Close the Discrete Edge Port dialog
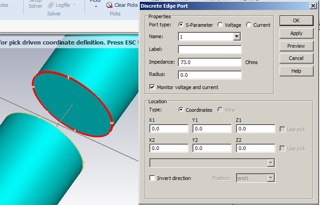The height and width of the screenshot is (205, 320). point(312,5)
